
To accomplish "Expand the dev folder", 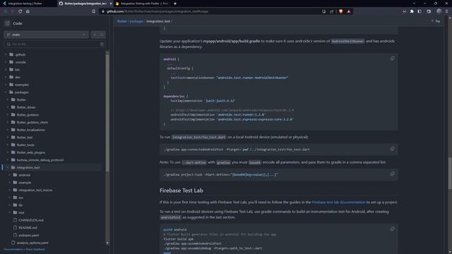I will pos(6,77).
